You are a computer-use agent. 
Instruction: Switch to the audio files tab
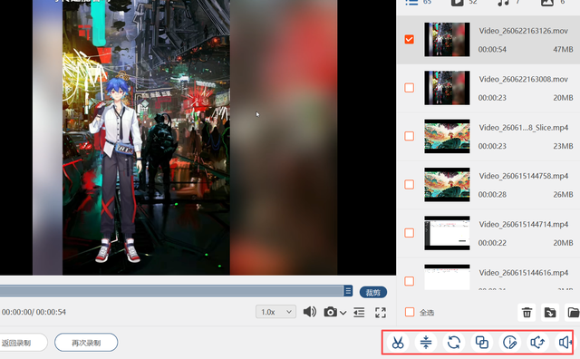tap(504, 2)
